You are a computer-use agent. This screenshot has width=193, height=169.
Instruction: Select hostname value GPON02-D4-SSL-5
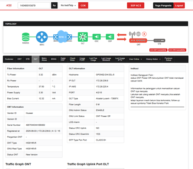coord(105,75)
